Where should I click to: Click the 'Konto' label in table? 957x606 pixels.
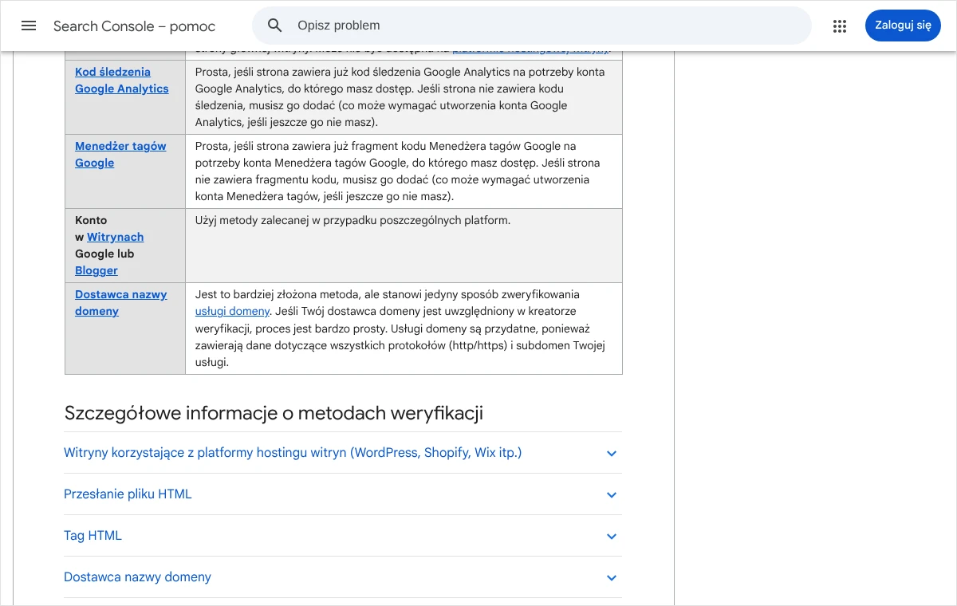(91, 220)
